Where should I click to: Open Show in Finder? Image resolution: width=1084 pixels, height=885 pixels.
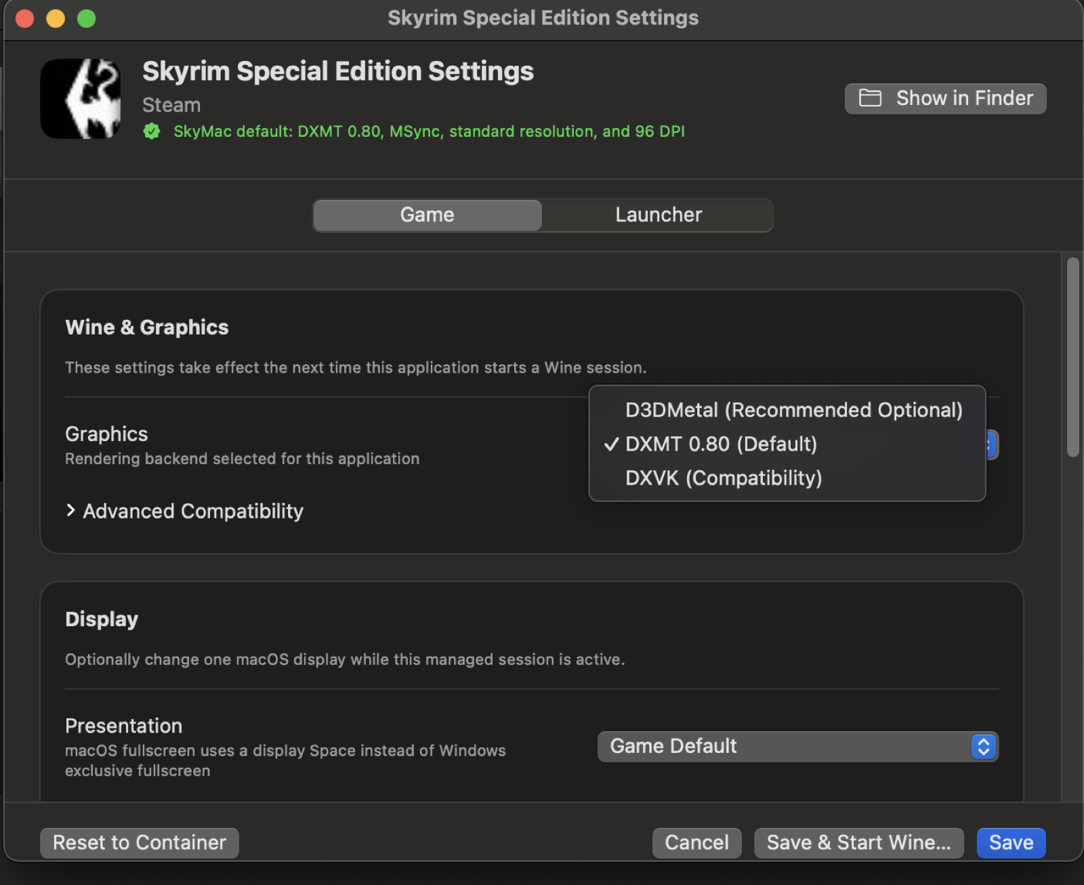(x=945, y=99)
